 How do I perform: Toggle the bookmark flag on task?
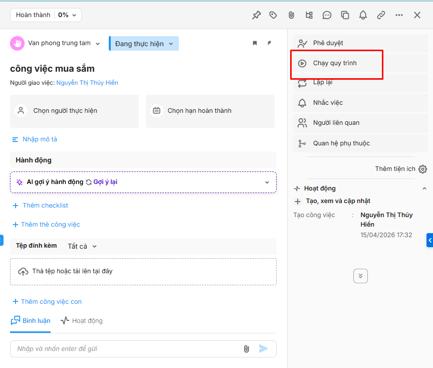pyautogui.click(x=255, y=43)
